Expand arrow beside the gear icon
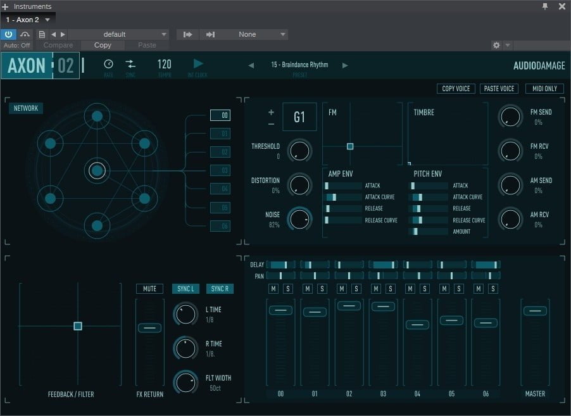 (x=508, y=45)
